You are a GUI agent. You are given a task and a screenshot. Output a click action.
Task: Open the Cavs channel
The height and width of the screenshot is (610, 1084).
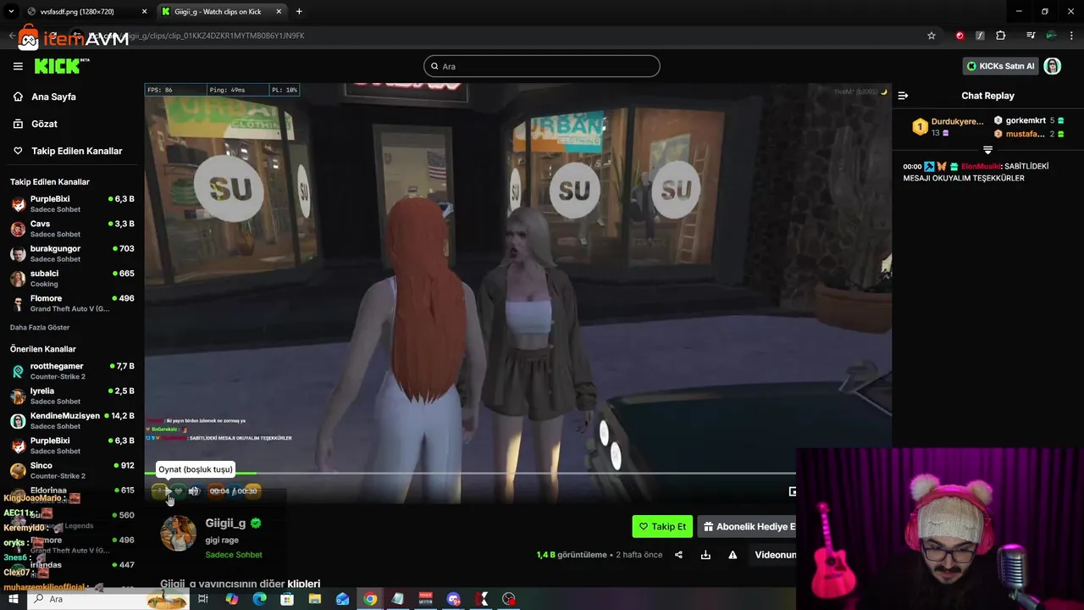click(x=72, y=229)
